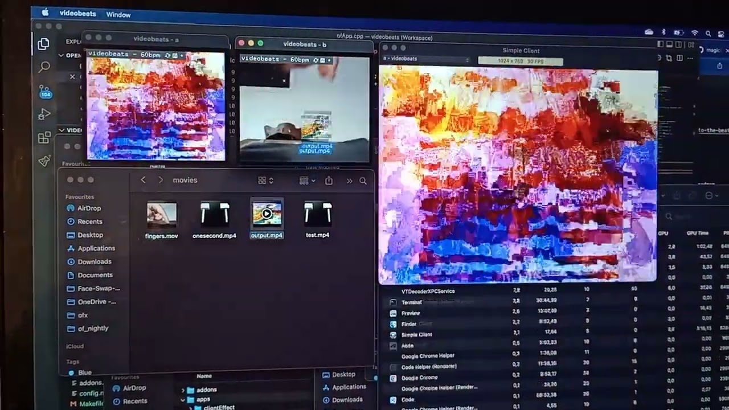Screen dimensions: 729x410
Task: Open the Window menu
Action: (x=118, y=14)
